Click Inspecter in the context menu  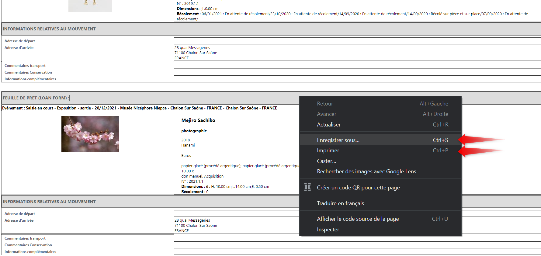click(x=328, y=230)
